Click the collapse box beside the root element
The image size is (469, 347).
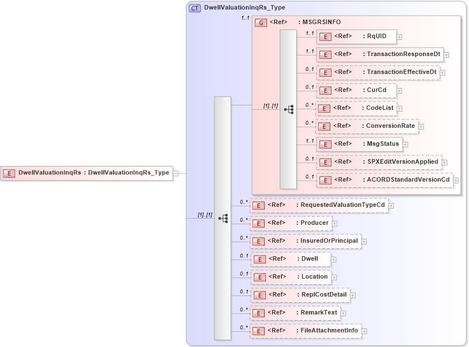[174, 173]
